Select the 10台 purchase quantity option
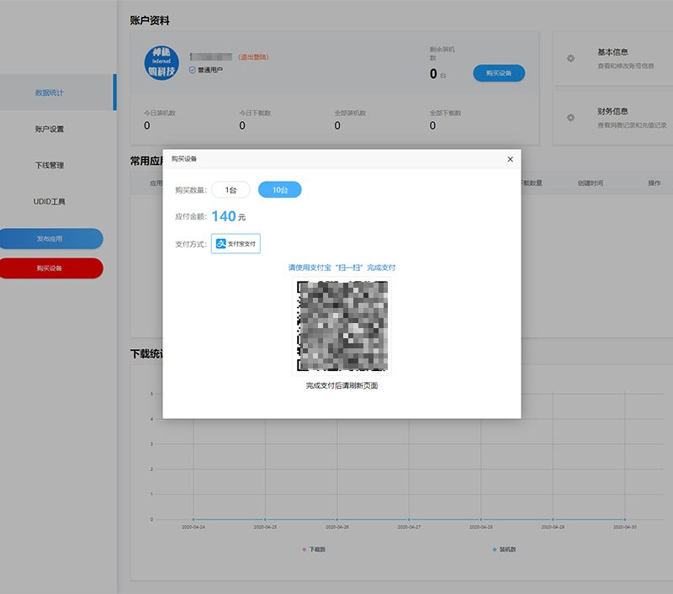 (280, 190)
